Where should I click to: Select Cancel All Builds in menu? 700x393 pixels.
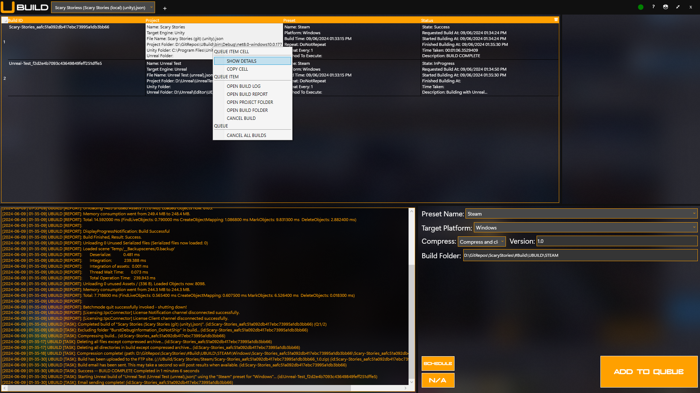pyautogui.click(x=246, y=135)
